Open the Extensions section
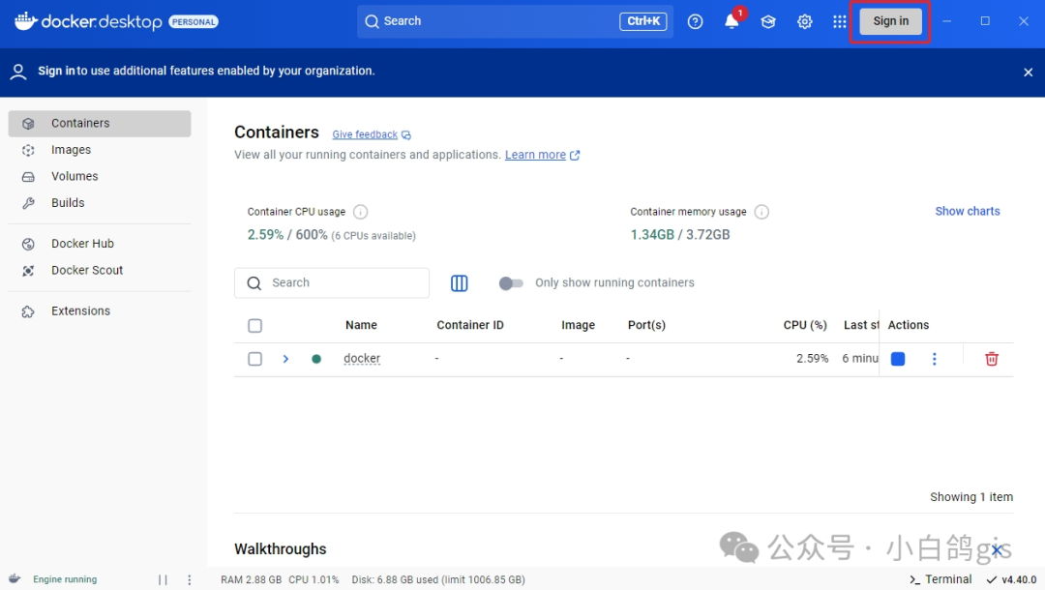Viewport: 1045px width, 590px height. (100, 311)
